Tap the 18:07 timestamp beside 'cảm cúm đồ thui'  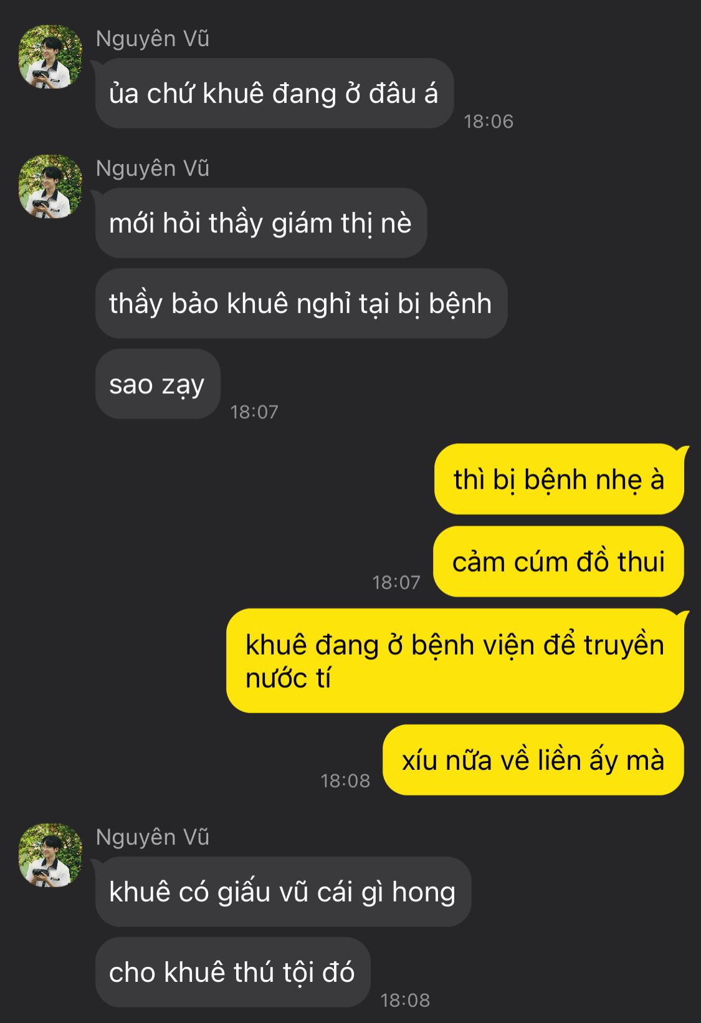(x=396, y=582)
